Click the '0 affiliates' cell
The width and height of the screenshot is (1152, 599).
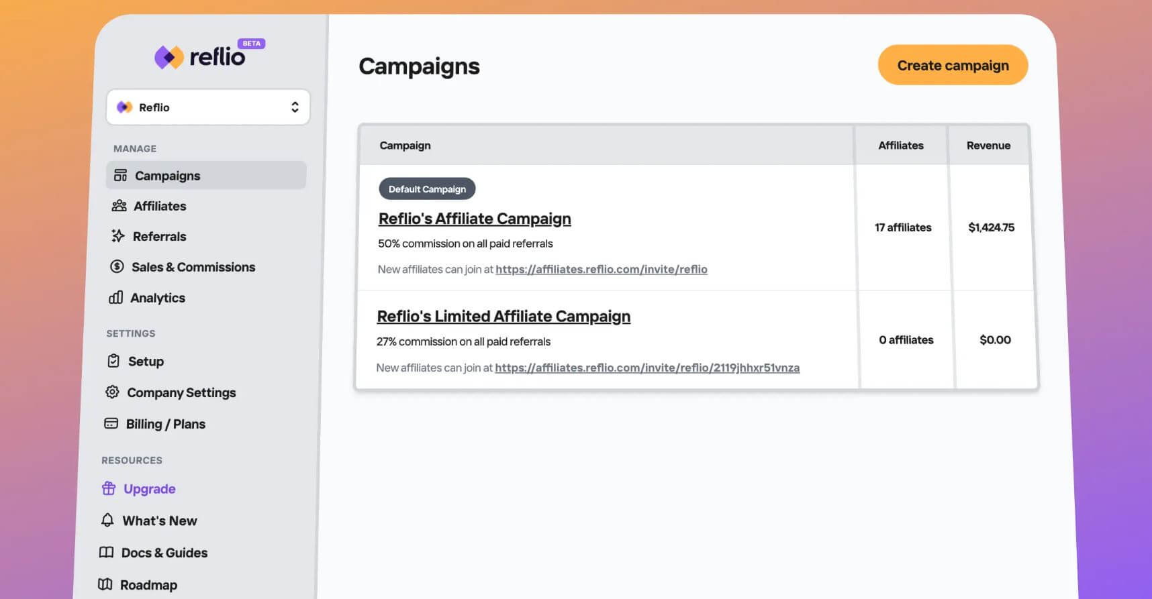906,340
